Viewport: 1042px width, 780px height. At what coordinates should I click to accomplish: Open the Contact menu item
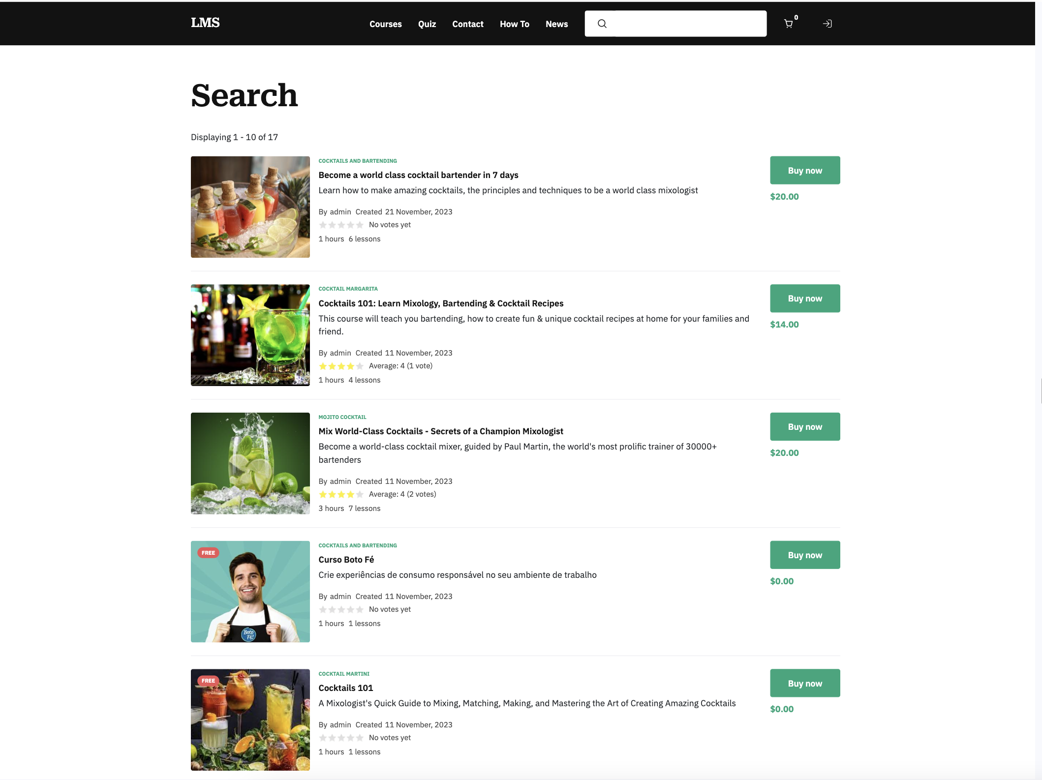click(x=468, y=24)
